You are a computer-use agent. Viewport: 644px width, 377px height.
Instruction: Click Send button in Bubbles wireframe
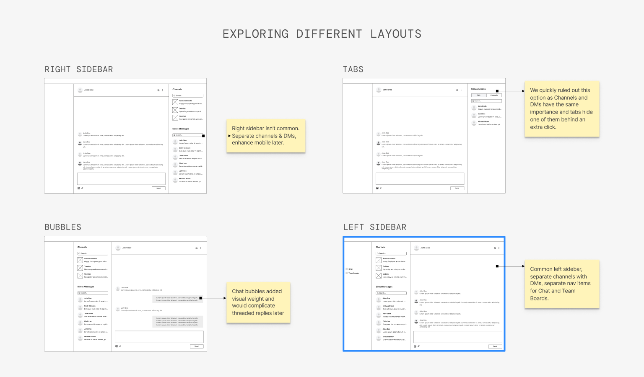(x=197, y=346)
